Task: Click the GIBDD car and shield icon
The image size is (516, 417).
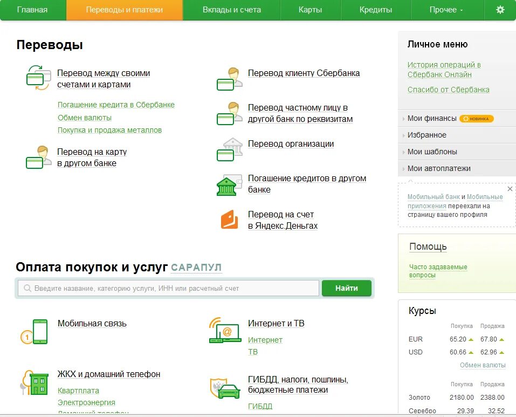Action: coord(225,388)
